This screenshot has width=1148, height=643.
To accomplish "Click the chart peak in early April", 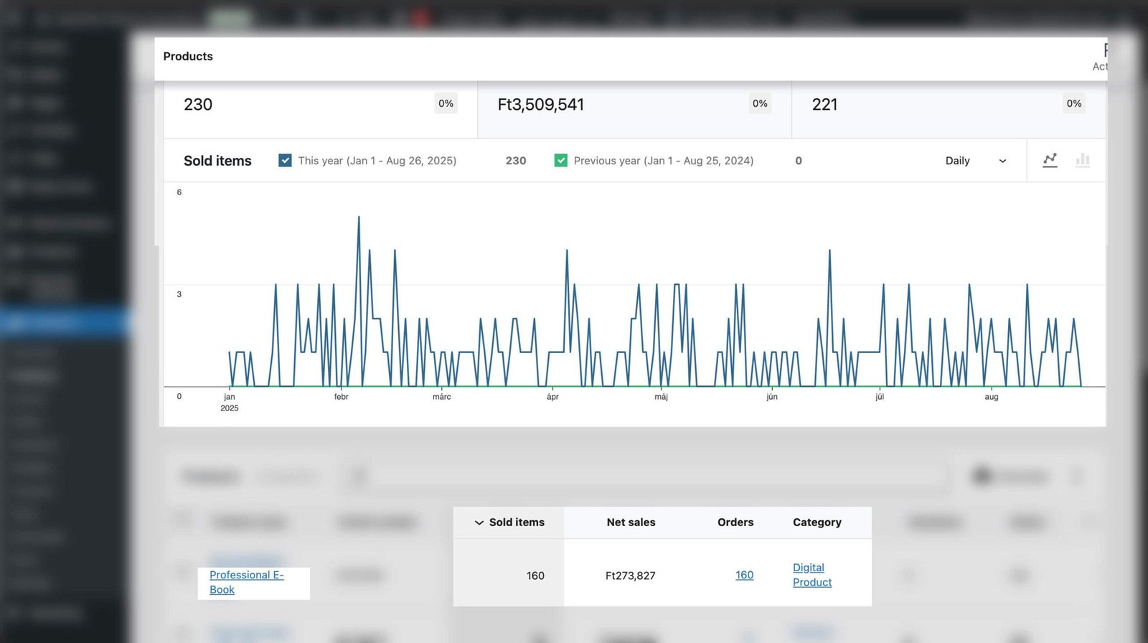I will (x=567, y=251).
